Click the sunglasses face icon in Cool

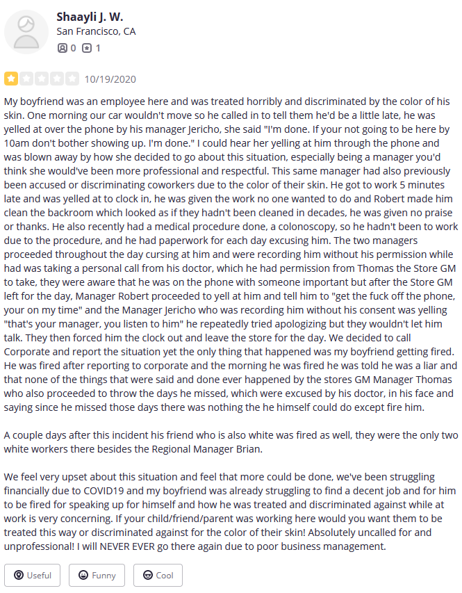[148, 575]
